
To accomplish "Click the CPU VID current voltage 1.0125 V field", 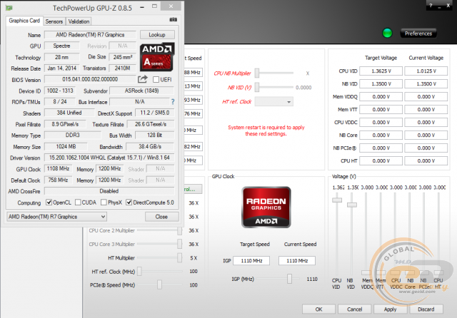I will [426, 71].
